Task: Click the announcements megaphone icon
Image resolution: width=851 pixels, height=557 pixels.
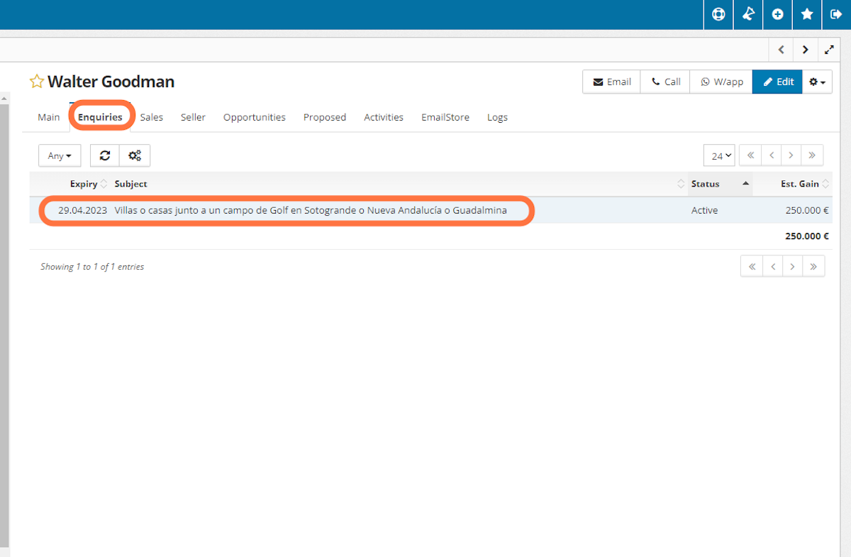Action: (747, 14)
